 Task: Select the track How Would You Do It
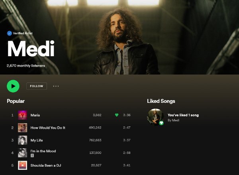tap(48, 128)
